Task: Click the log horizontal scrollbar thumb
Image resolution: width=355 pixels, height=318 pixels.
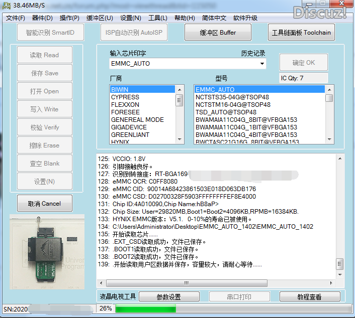Action: 187,283
